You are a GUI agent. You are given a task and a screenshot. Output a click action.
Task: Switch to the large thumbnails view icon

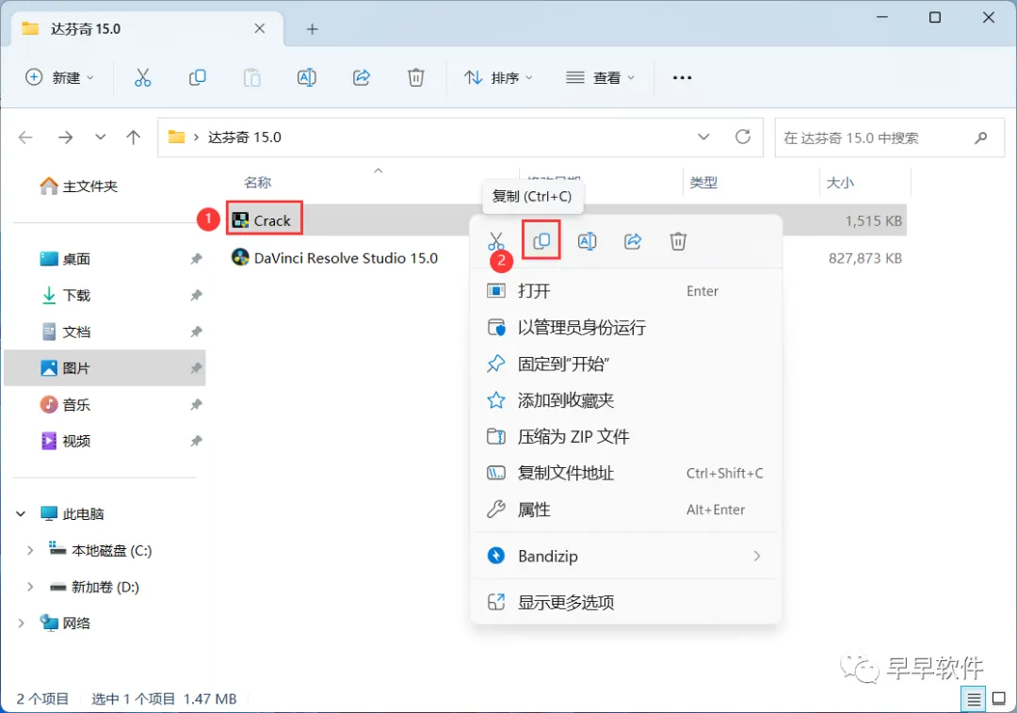[999, 699]
